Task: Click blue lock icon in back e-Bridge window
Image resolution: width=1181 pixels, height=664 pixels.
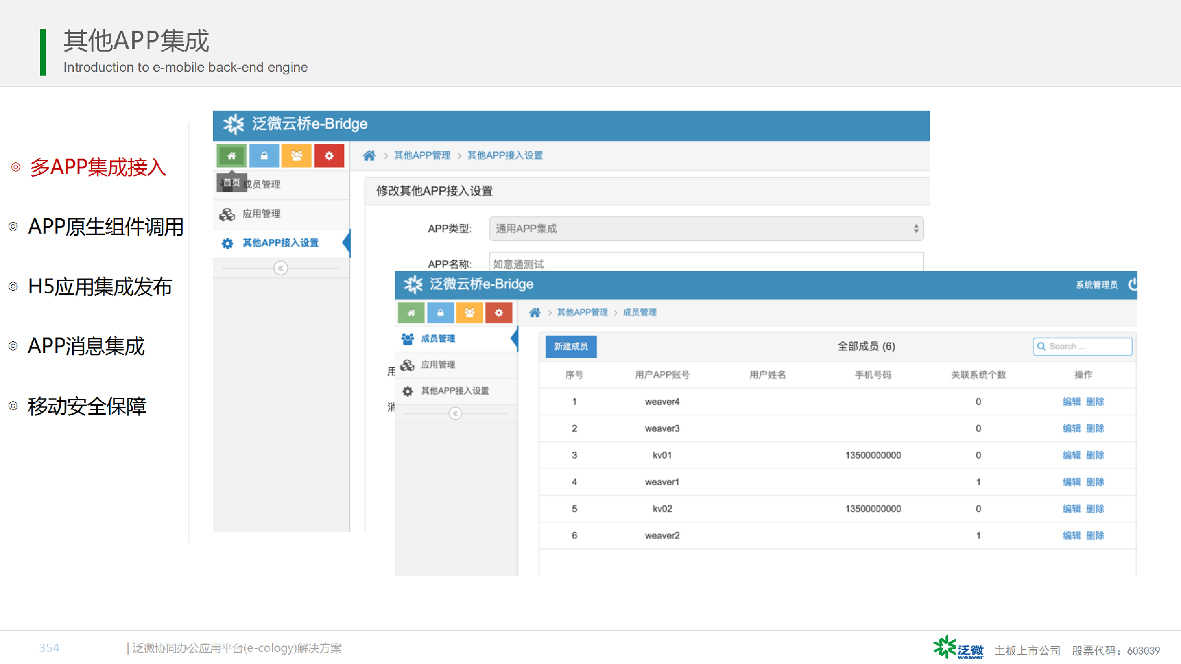Action: [x=264, y=156]
